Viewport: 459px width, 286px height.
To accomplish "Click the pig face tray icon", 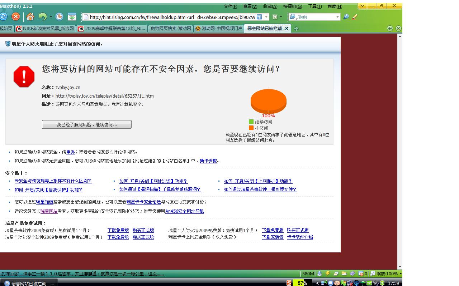I will (x=337, y=283).
